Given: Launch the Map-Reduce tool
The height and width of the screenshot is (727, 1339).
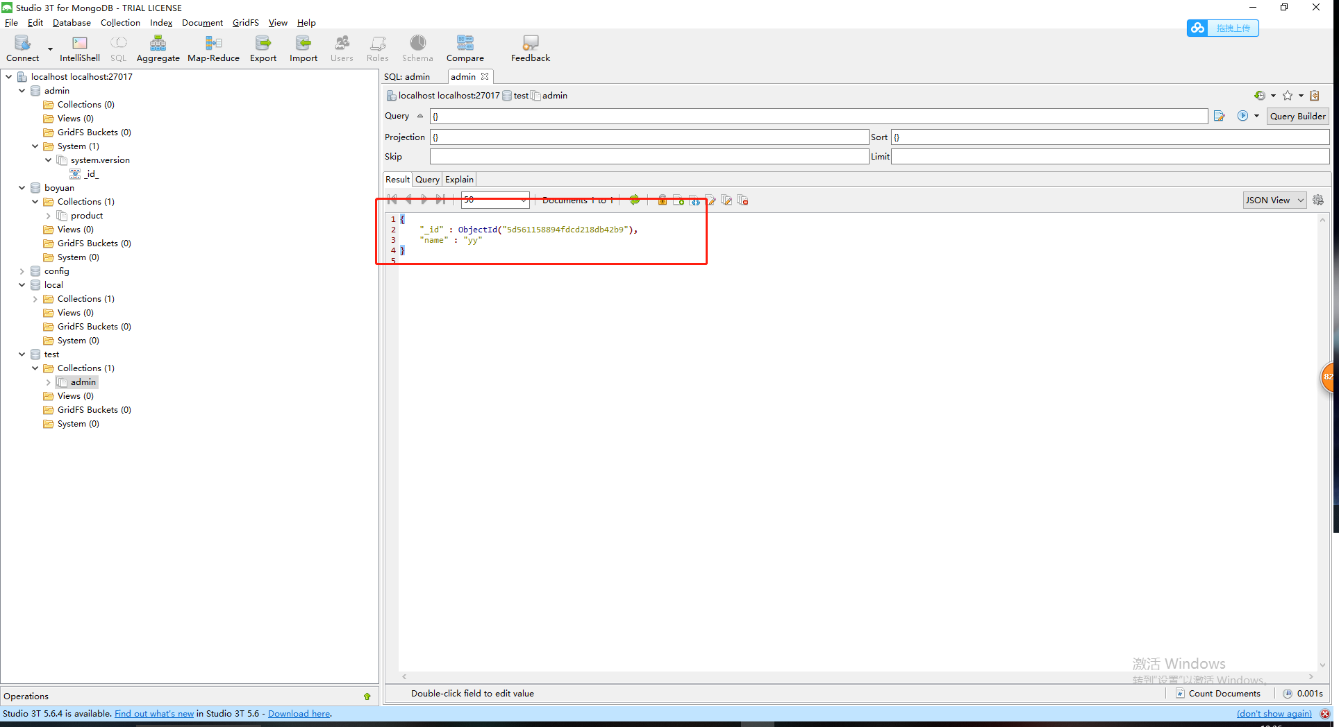Looking at the screenshot, I should tap(213, 49).
